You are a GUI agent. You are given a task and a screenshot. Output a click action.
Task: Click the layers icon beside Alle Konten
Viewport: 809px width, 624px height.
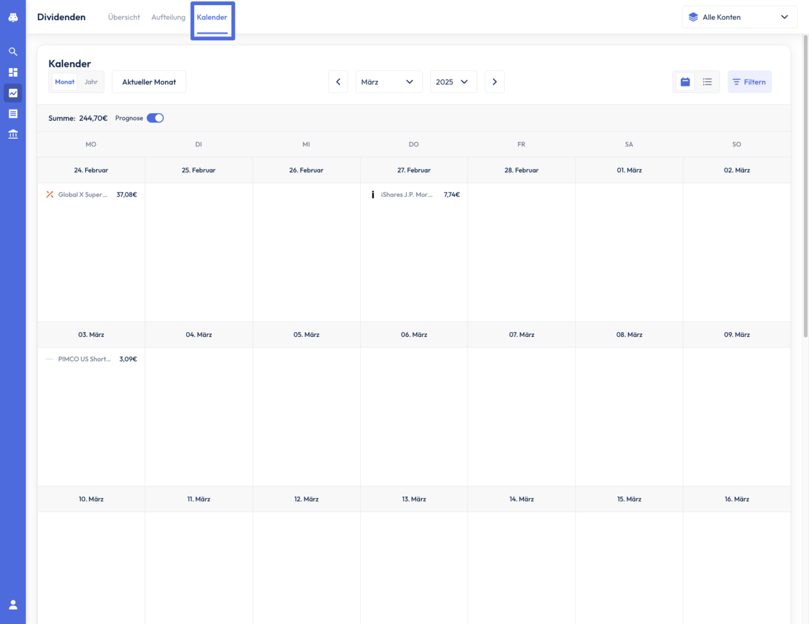coord(693,17)
